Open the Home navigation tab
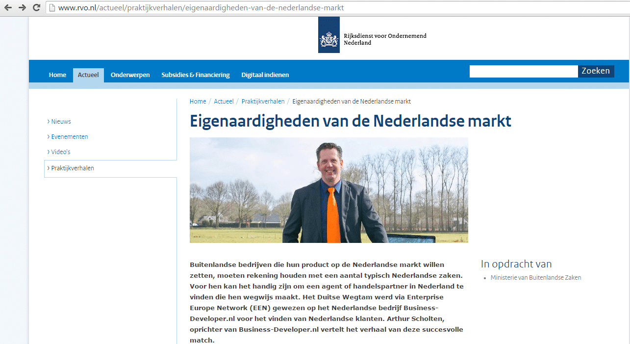 pyautogui.click(x=57, y=75)
